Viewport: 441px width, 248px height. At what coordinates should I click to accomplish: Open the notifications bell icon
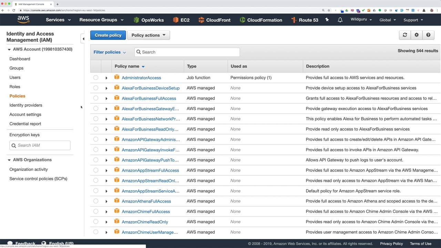click(340, 20)
